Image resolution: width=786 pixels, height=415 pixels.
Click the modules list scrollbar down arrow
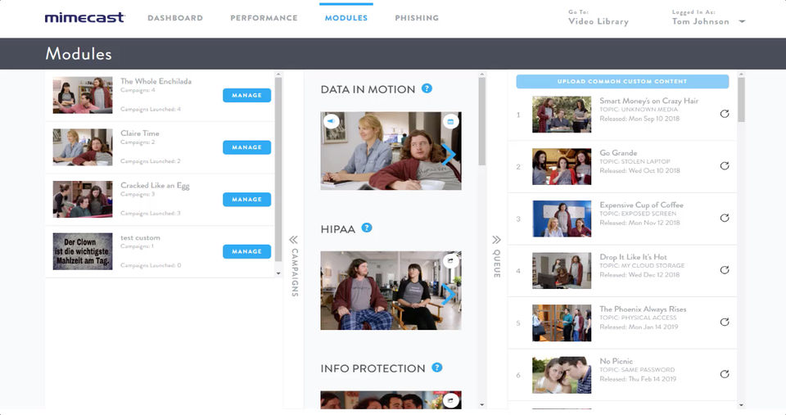coord(481,404)
